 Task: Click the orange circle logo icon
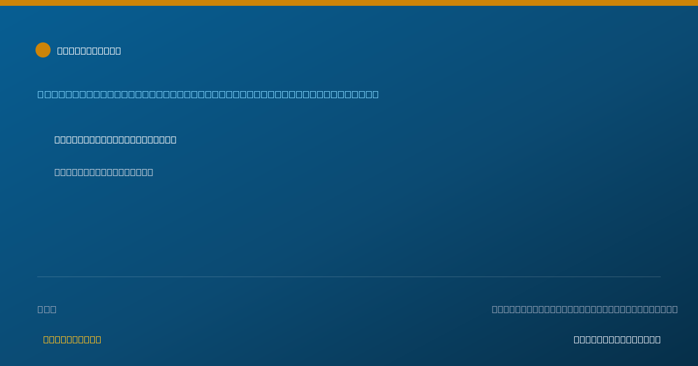click(43, 50)
